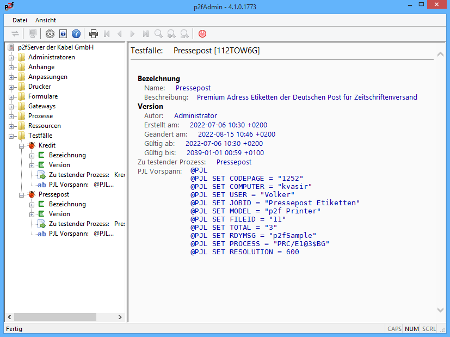Open the Ansicht menu
The height and width of the screenshot is (337, 450).
pyautogui.click(x=46, y=20)
